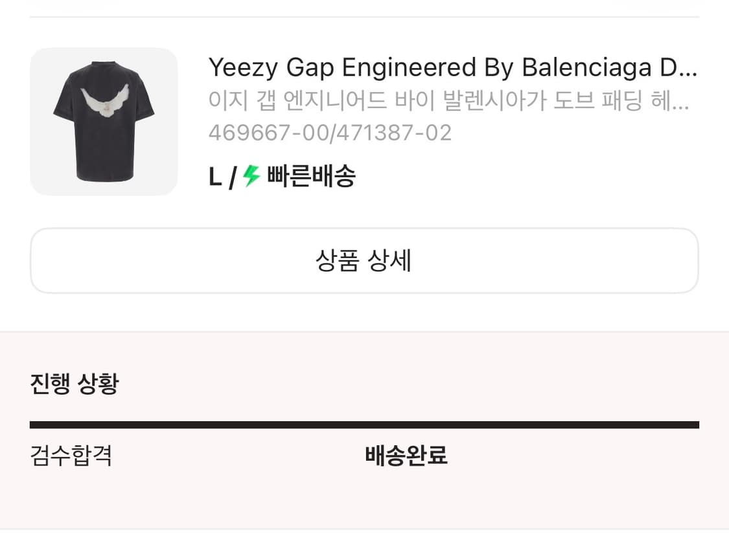This screenshot has height=541, width=729.
Task: Tap the order status progress track
Action: tap(364, 424)
